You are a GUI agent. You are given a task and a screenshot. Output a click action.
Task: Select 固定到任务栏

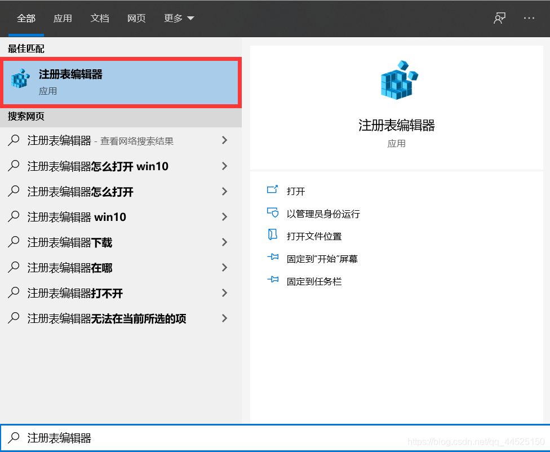(314, 281)
